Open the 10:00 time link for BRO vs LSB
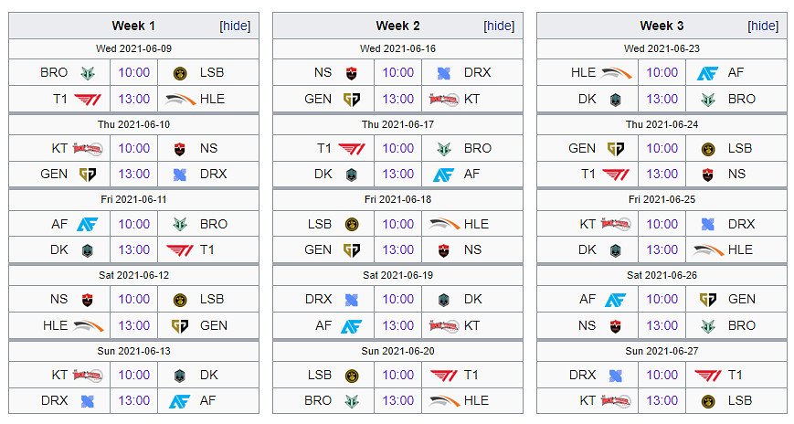Screen dimensions: 794x424 [134, 73]
